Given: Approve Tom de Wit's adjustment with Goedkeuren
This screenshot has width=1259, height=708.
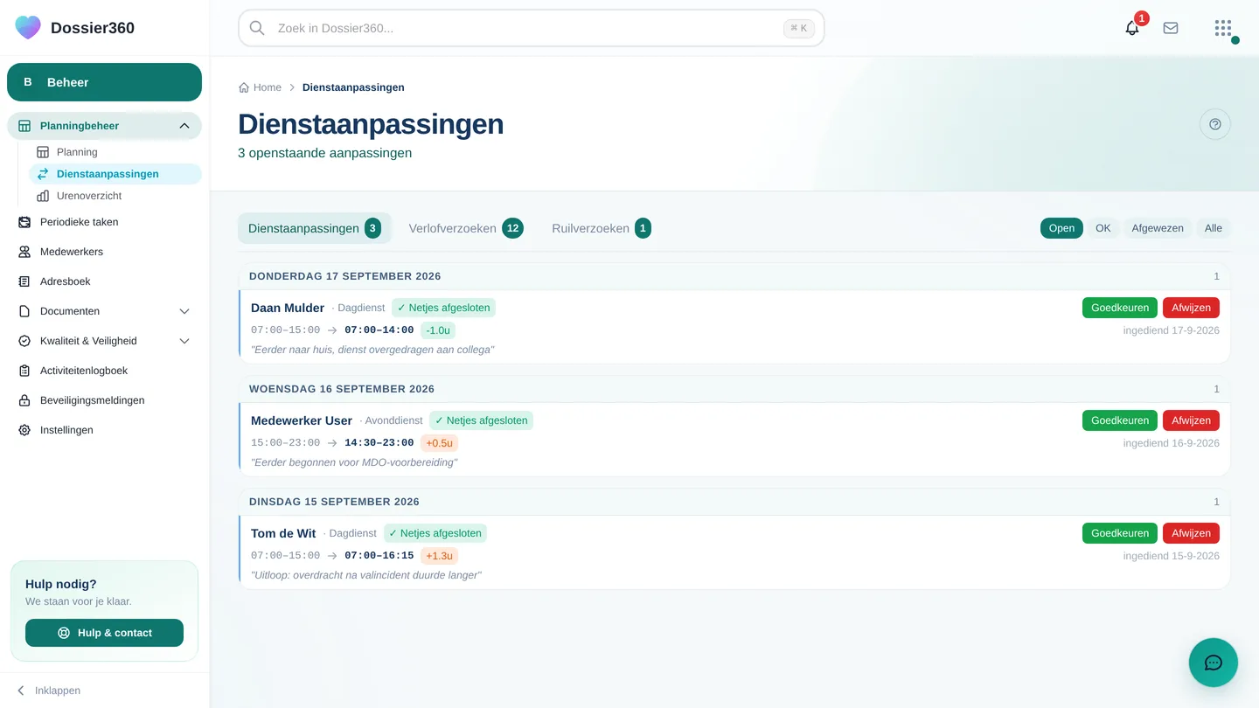Looking at the screenshot, I should click(1120, 533).
